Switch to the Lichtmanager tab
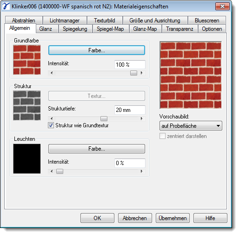239x235 pixels. pyautogui.click(x=65, y=21)
